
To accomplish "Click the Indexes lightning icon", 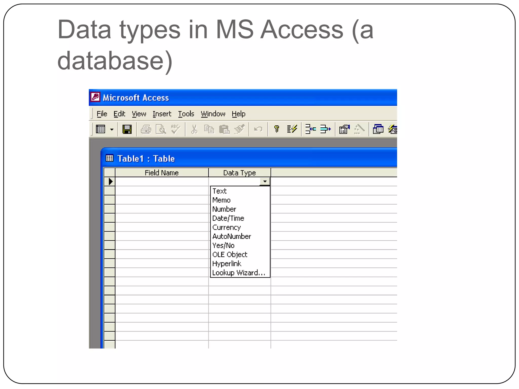I will 292,129.
